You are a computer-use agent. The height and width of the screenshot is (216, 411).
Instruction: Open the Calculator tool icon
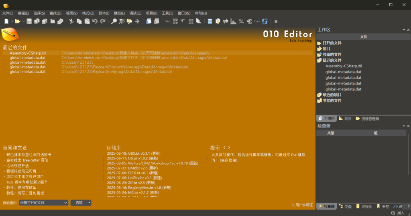click(210, 22)
